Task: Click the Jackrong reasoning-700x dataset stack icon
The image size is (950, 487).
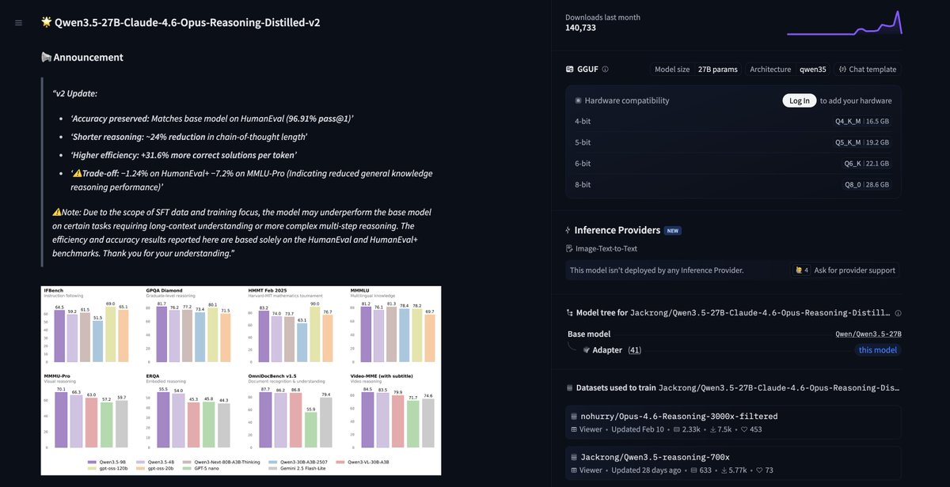Action: click(574, 457)
